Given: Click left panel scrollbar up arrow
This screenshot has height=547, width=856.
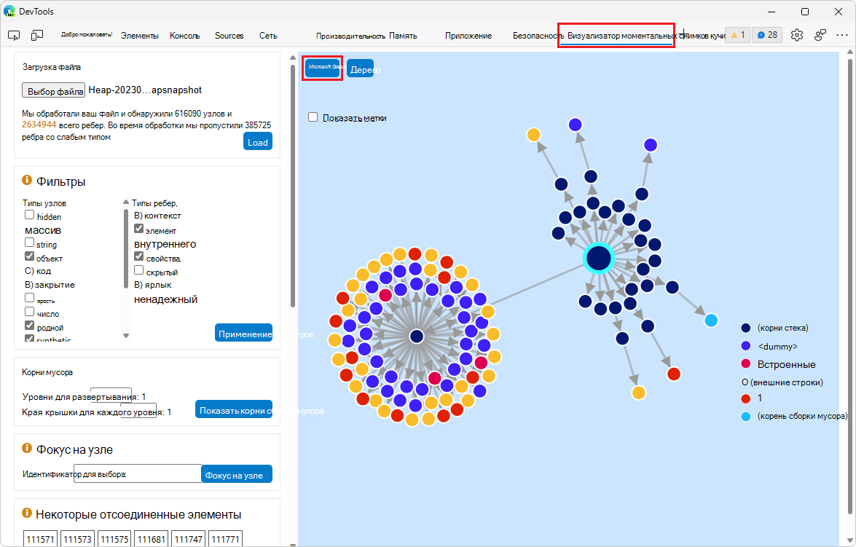Looking at the screenshot, I should click(293, 58).
